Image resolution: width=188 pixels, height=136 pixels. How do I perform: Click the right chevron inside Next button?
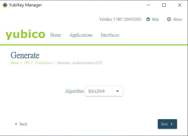point(172,124)
